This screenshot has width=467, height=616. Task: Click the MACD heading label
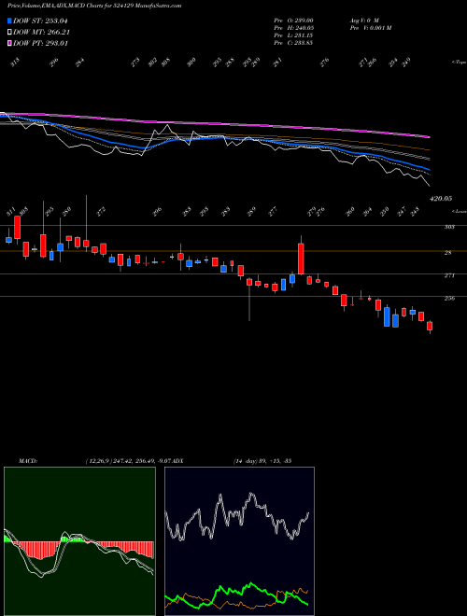(27, 461)
